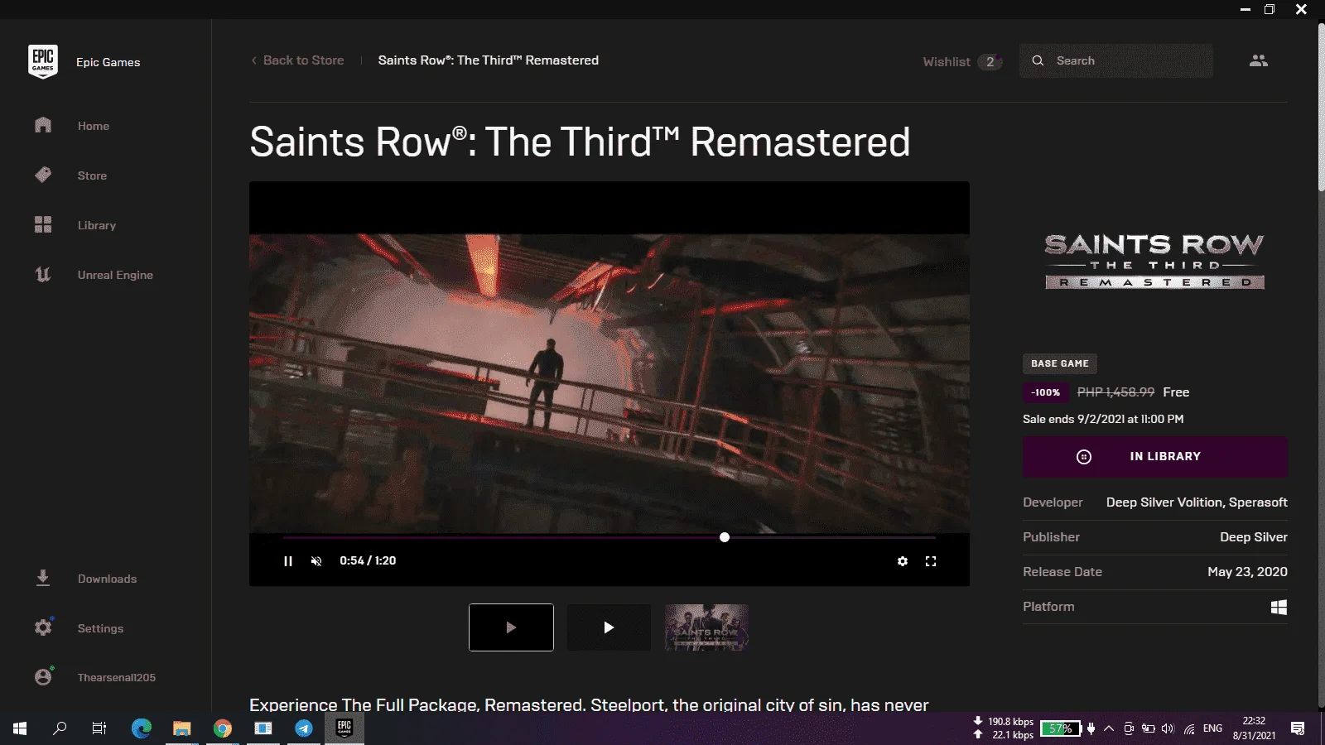The width and height of the screenshot is (1325, 745).
Task: Open the friends list icon
Action: (1259, 60)
